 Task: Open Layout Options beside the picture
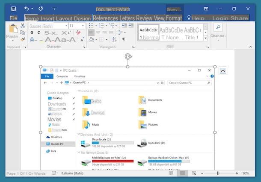point(223,71)
